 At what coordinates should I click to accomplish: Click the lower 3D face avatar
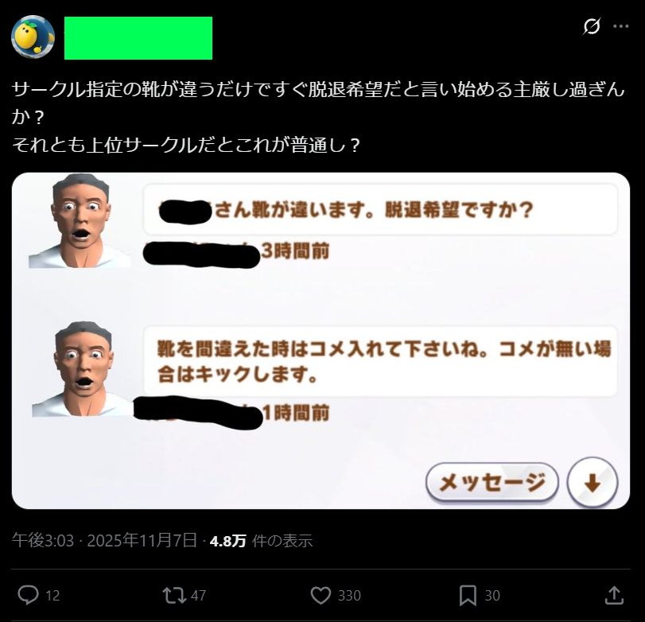click(x=82, y=369)
